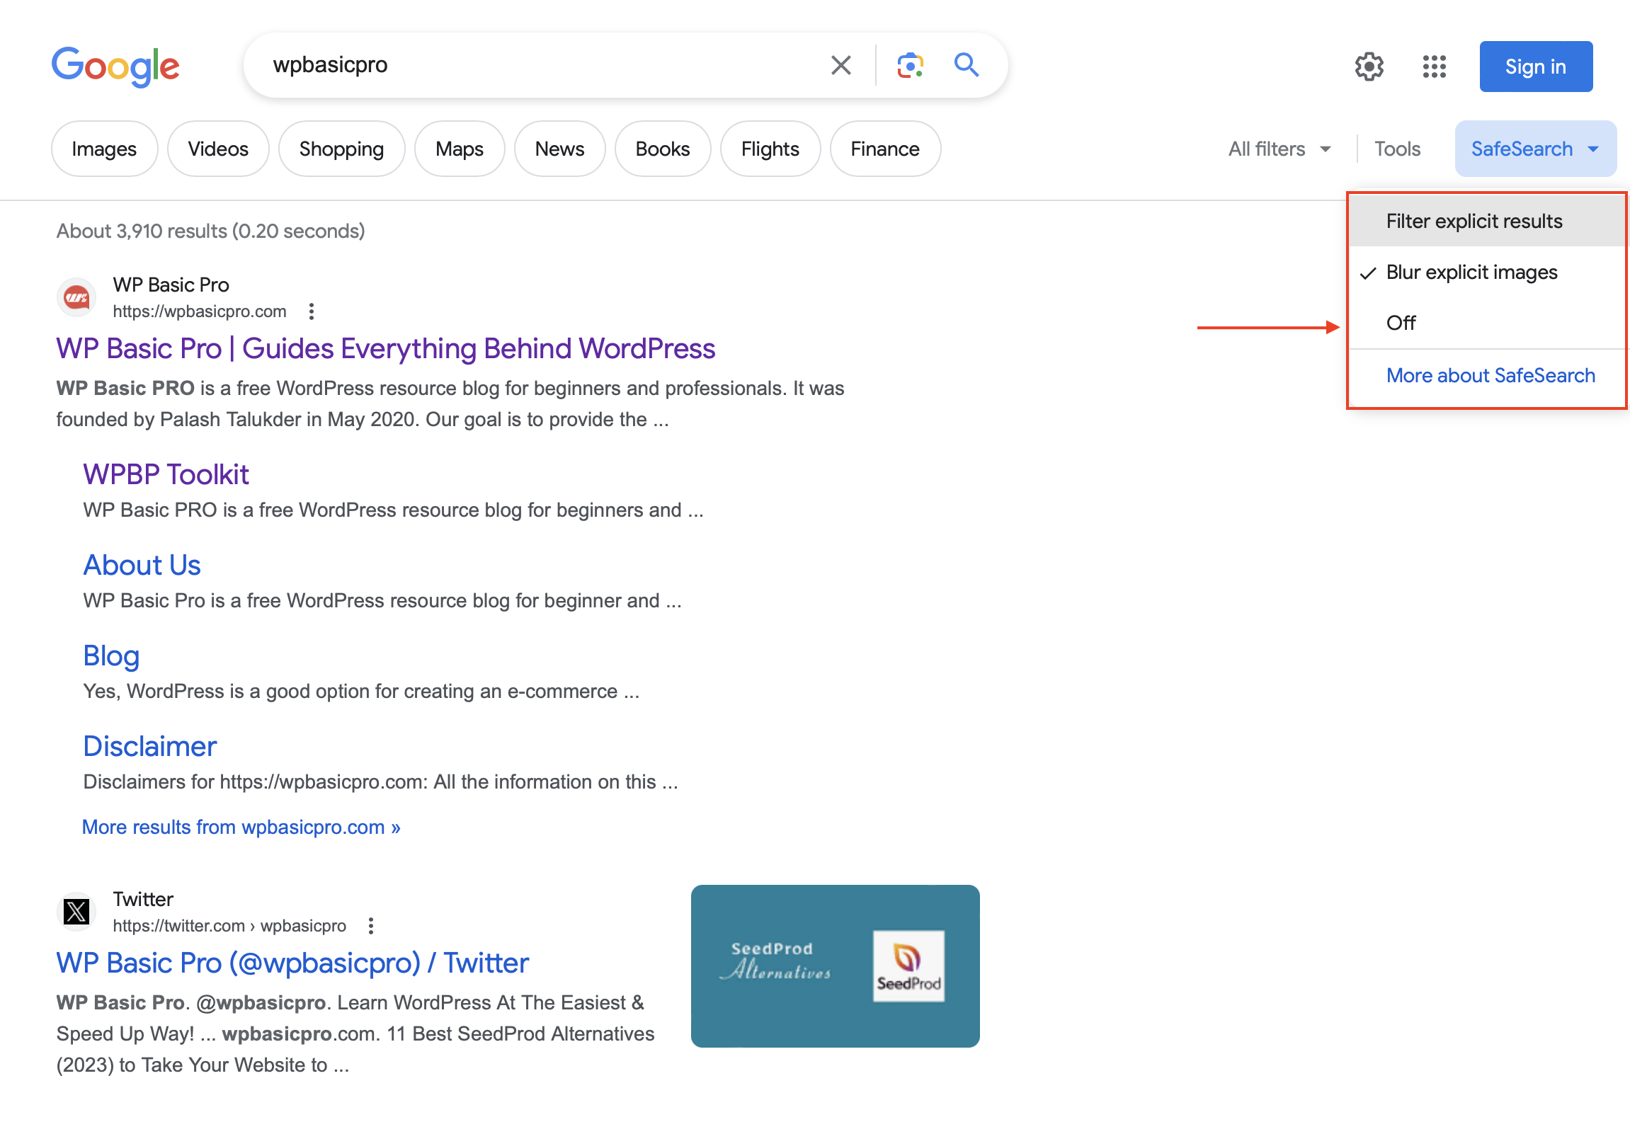Select the Images search tab
1630x1134 pixels.
coord(104,149)
